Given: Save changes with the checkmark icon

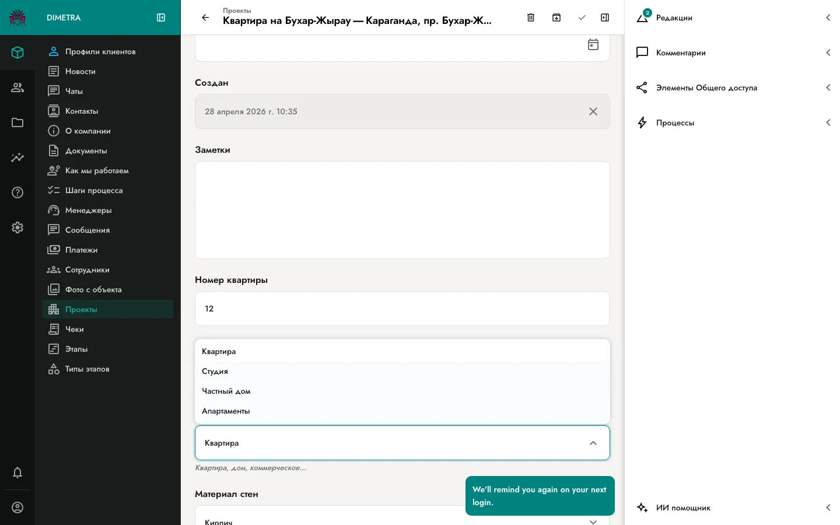Looking at the screenshot, I should click(x=582, y=17).
